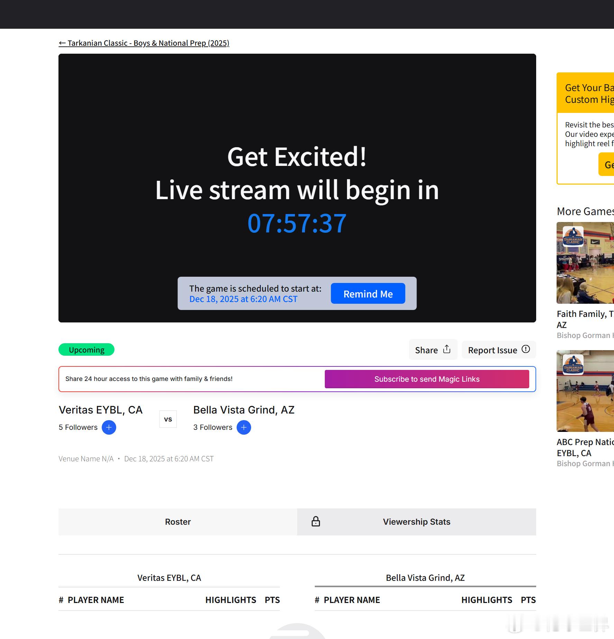This screenshot has height=639, width=614.
Task: Click the lock icon on Viewership Stats
Action: [316, 522]
